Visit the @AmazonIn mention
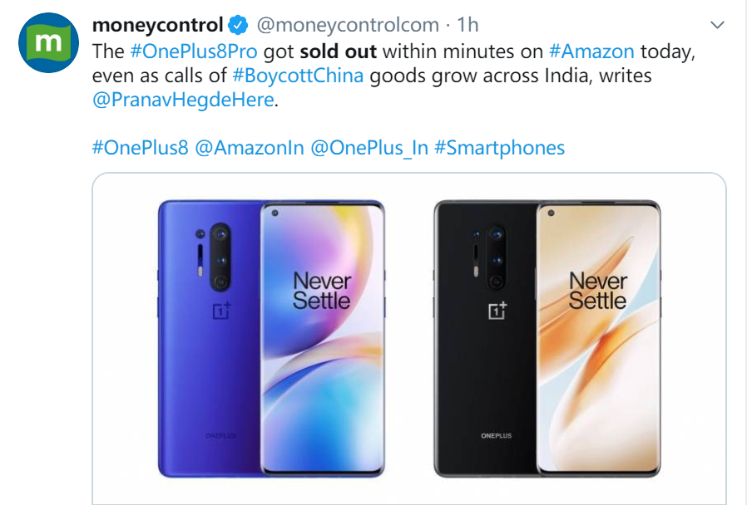Viewport: 747px width, 505px height. click(249, 148)
